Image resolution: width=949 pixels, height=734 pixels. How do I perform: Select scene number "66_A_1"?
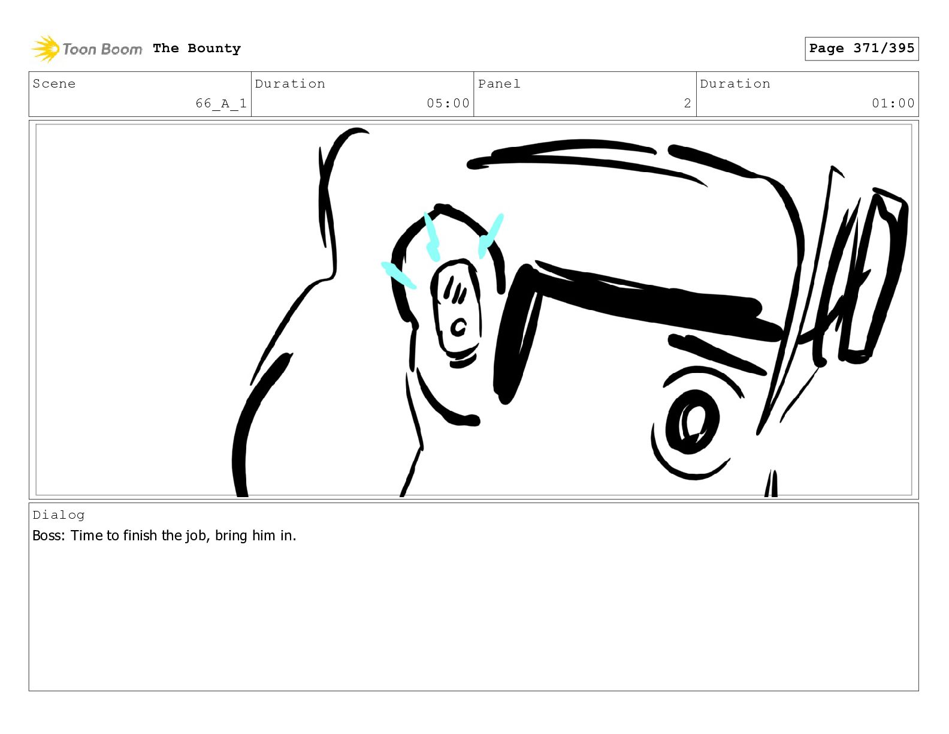pyautogui.click(x=221, y=103)
